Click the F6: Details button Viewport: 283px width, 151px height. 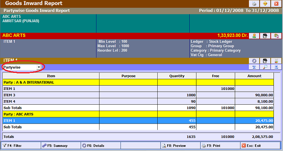[x=101, y=145]
